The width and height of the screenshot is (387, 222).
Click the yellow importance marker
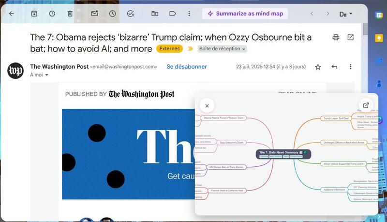(x=190, y=48)
